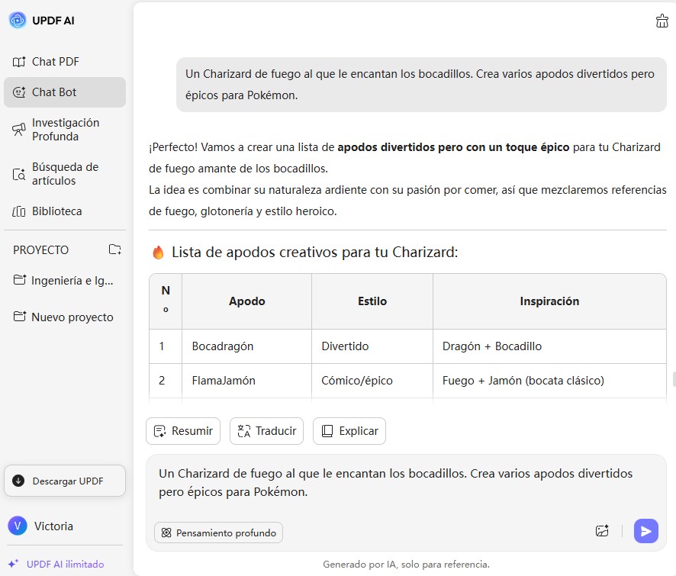The image size is (676, 576).
Task: Click the Victoria user avatar
Action: point(18,526)
